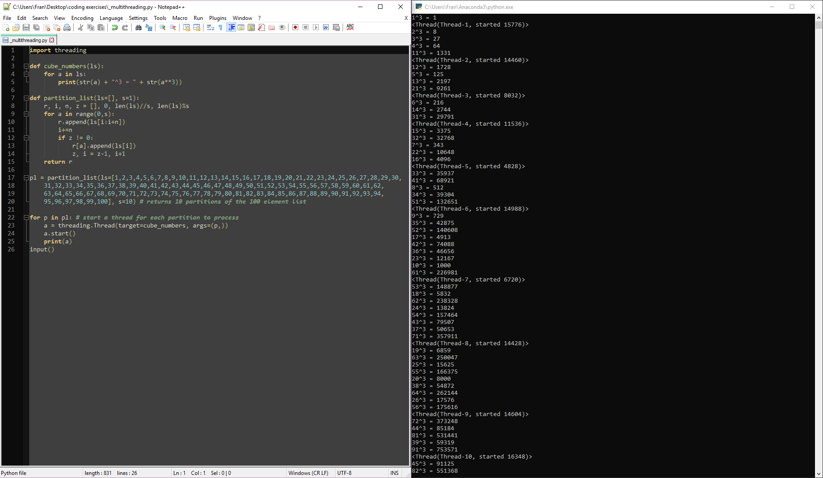Open the Language menu
Screen dimensions: 823x478
[111, 18]
